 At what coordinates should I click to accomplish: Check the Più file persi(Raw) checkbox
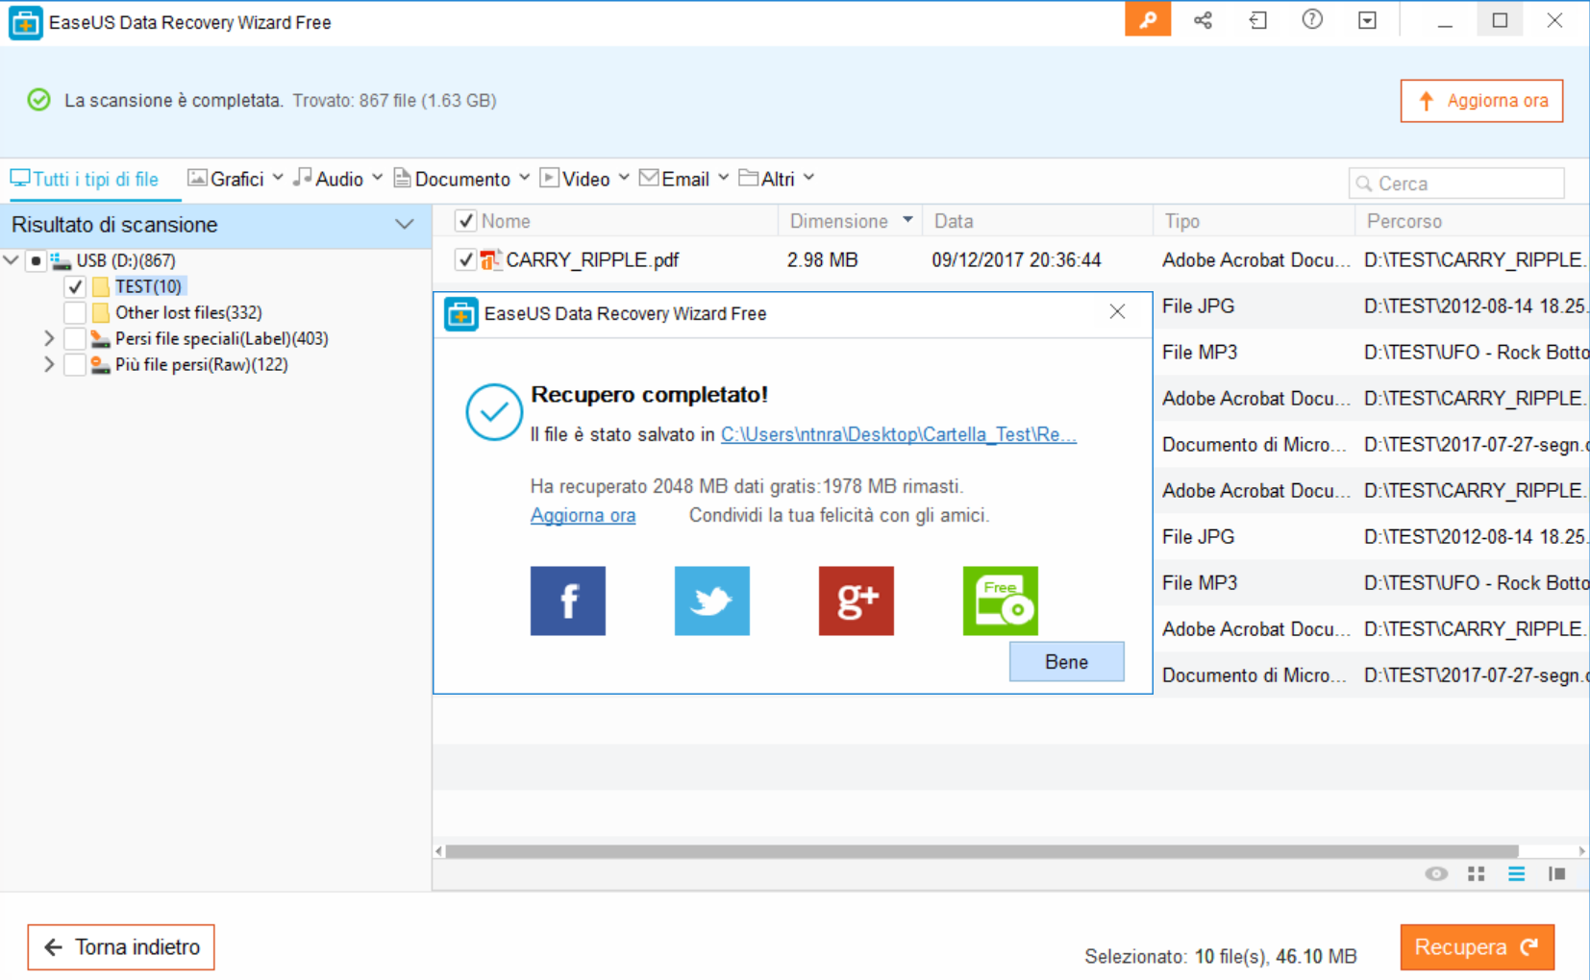(x=75, y=364)
